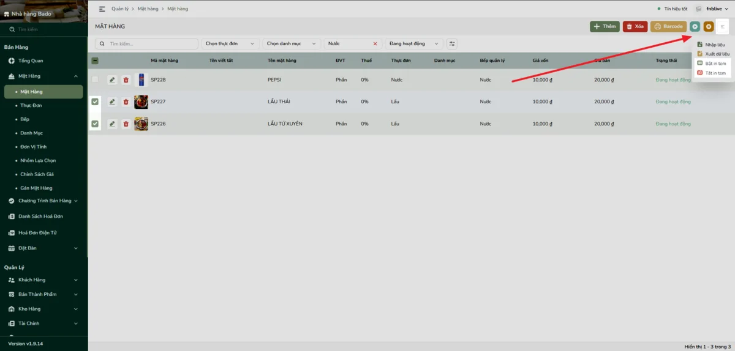Viewport: 735px width, 351px height.
Task: Open Tổng Quan dashboard
Action: 31,61
